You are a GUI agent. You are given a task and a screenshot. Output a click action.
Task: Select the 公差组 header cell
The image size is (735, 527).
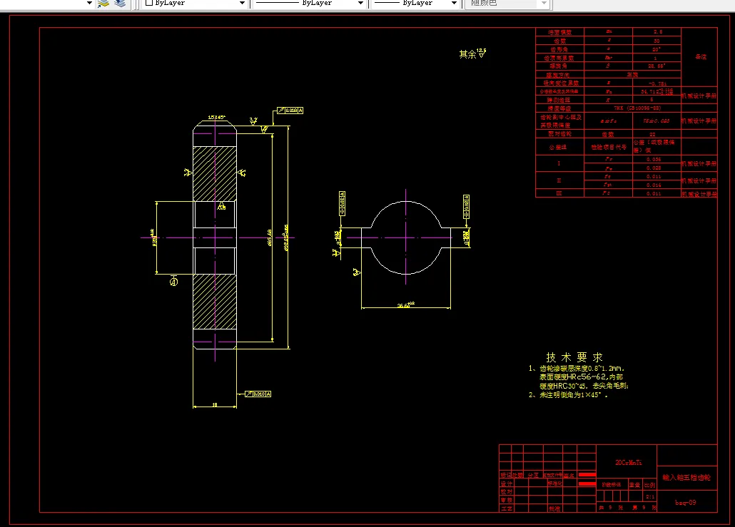558,147
